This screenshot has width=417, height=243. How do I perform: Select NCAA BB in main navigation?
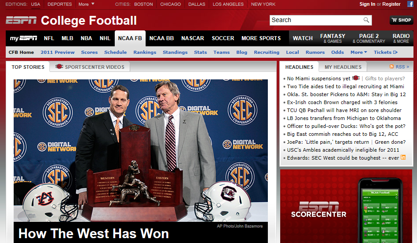pos(162,38)
